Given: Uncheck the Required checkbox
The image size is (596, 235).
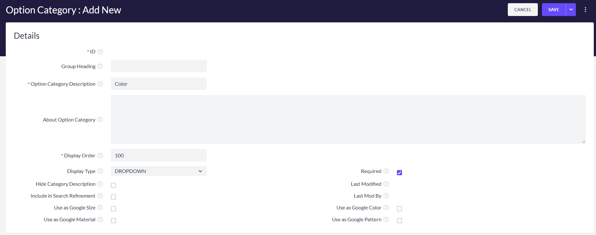Looking at the screenshot, I should [x=399, y=173].
